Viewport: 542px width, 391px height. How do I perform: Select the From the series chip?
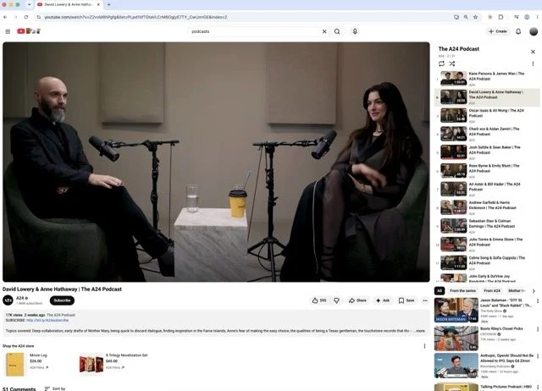coord(462,291)
